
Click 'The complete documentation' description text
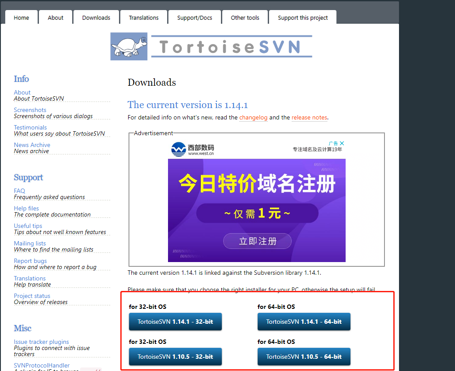52,214
